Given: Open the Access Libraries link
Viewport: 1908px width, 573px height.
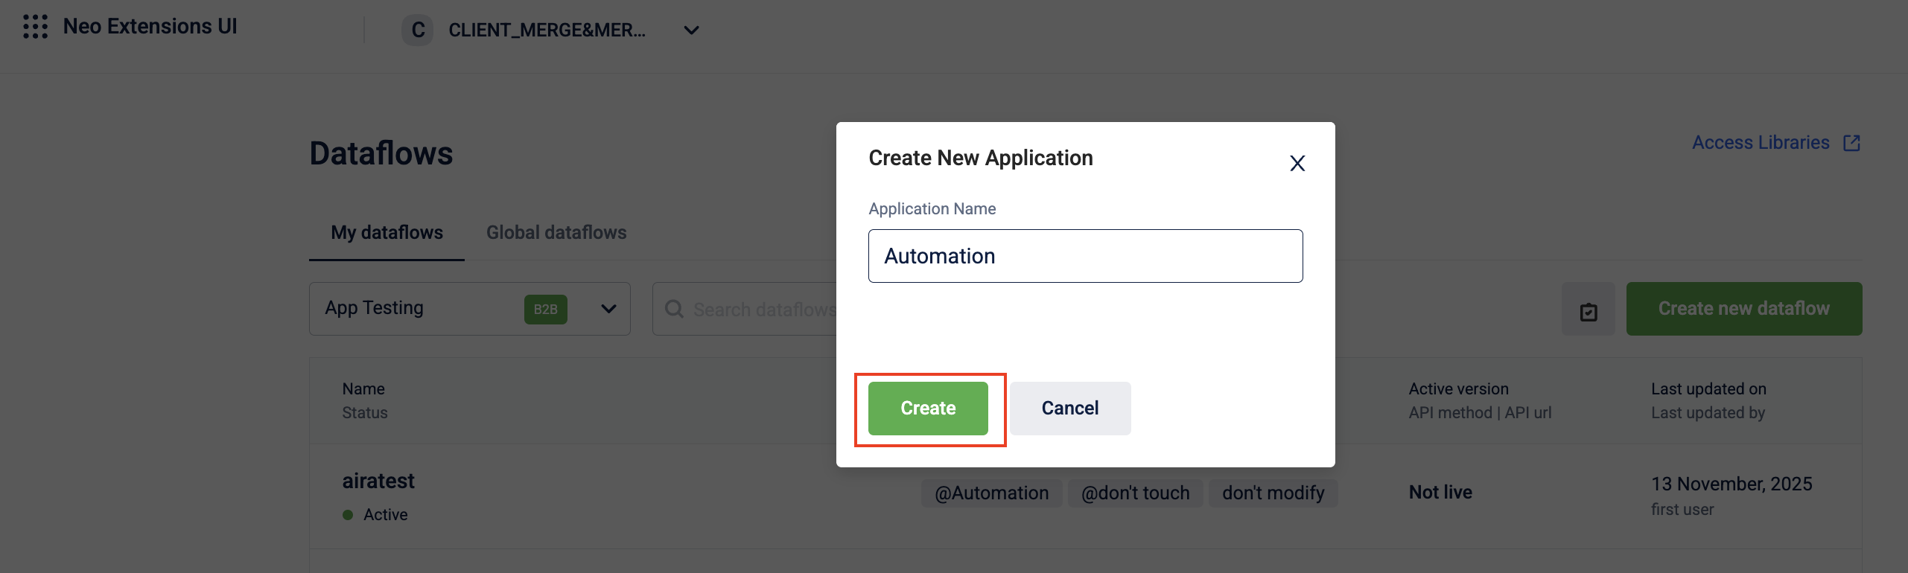Looking at the screenshot, I should tap(1761, 143).
